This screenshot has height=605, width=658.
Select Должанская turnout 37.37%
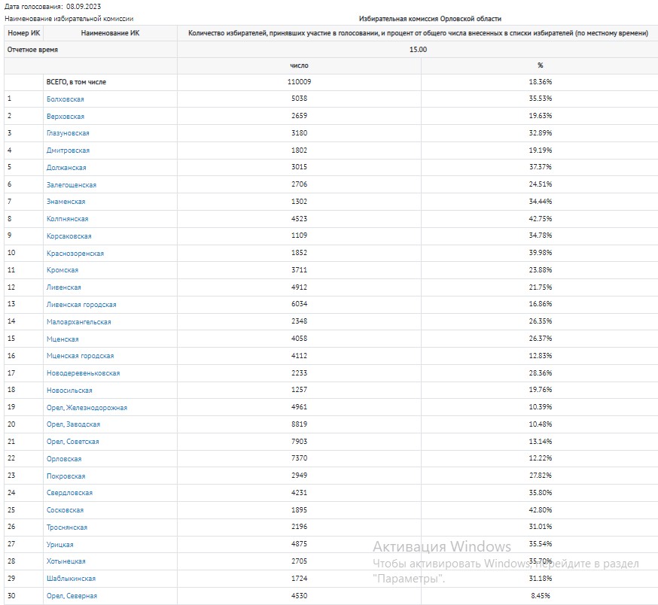tap(540, 167)
